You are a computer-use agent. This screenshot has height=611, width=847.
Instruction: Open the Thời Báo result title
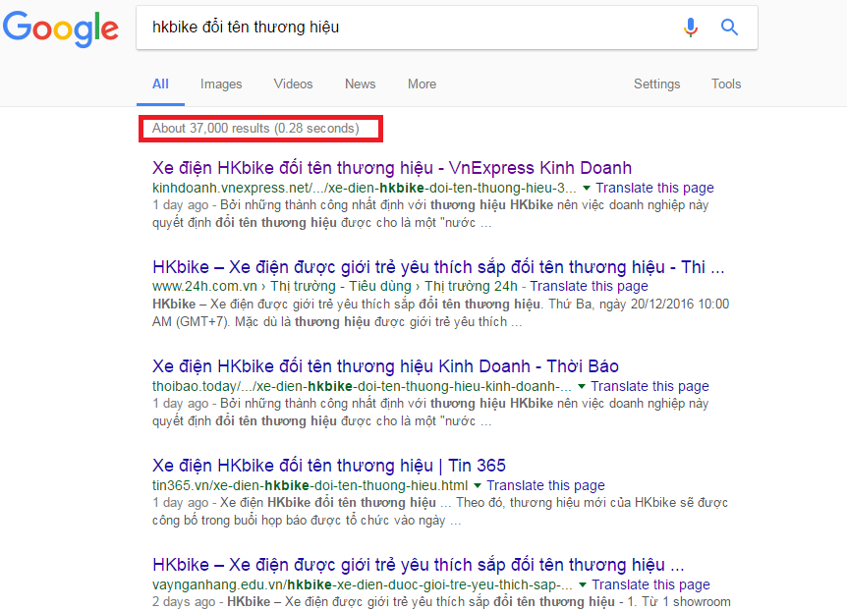[385, 366]
